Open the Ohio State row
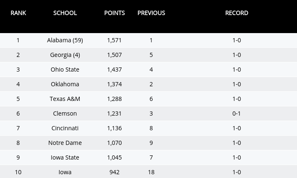The width and height of the screenshot is (297, 178). [x=65, y=70]
